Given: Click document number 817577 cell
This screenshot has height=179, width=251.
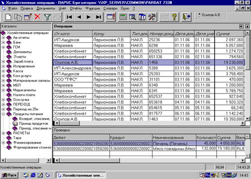Looking at the screenshot, I should pyautogui.click(x=161, y=113).
